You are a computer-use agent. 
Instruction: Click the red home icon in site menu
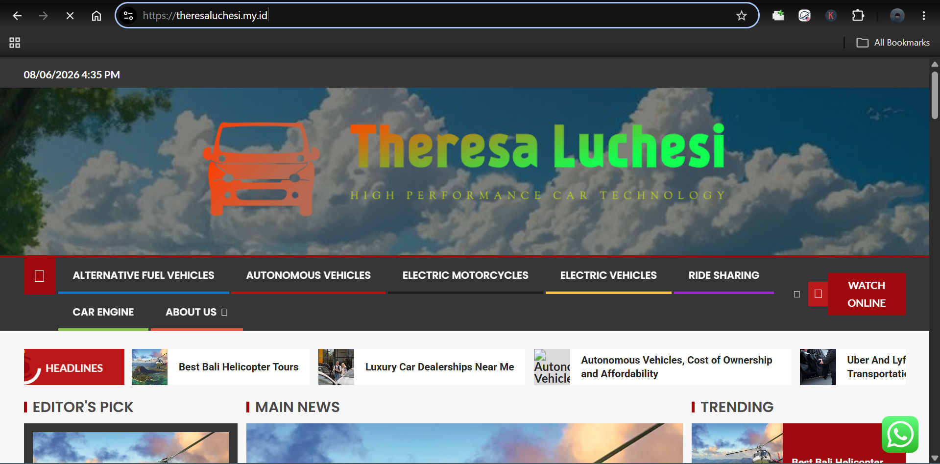(x=40, y=276)
